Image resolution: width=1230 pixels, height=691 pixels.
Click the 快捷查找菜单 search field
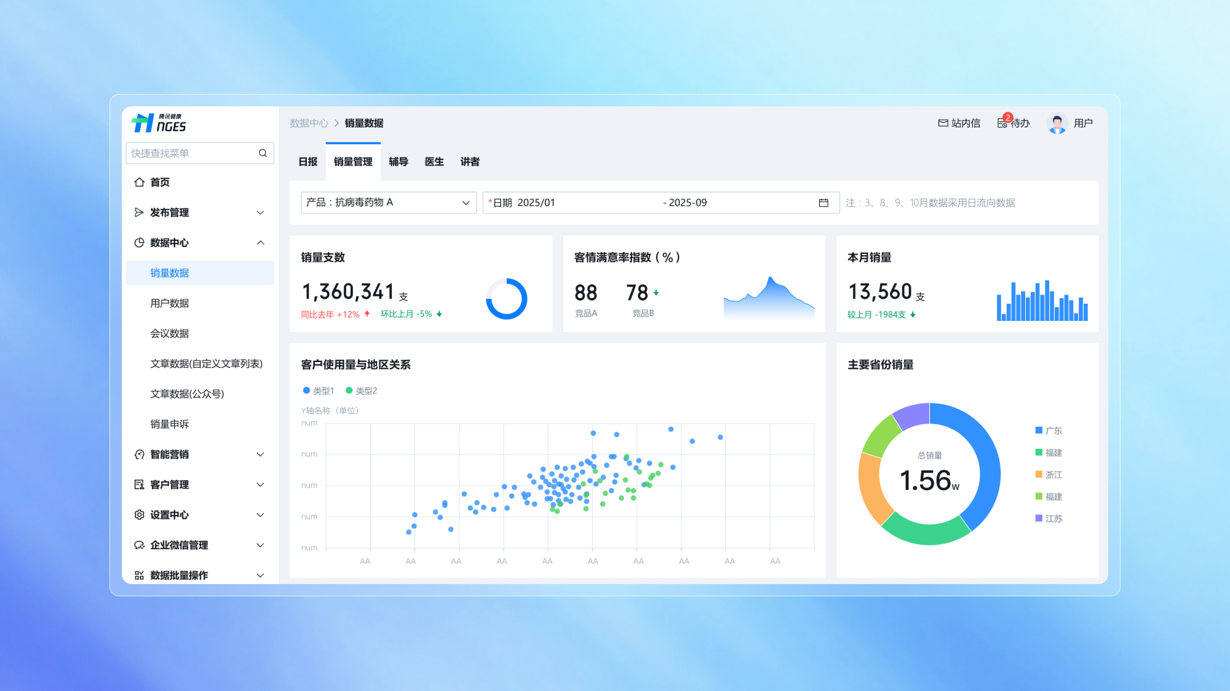tap(200, 153)
